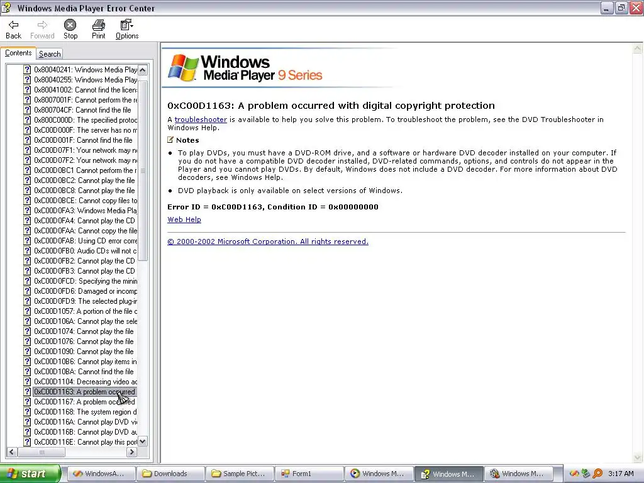Screen dimensions: 644x483
Task: Click help icon beside 0xC00D0BC2 topic
Action: click(x=27, y=180)
